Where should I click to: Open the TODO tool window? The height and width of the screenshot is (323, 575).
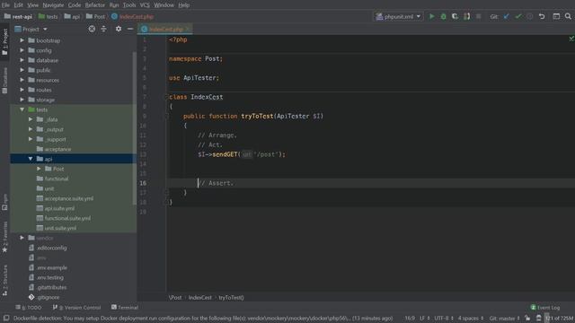pos(29,308)
